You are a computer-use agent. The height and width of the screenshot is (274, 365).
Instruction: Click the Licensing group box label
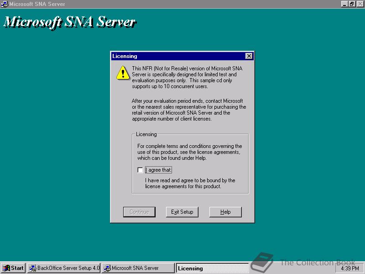[x=146, y=134]
